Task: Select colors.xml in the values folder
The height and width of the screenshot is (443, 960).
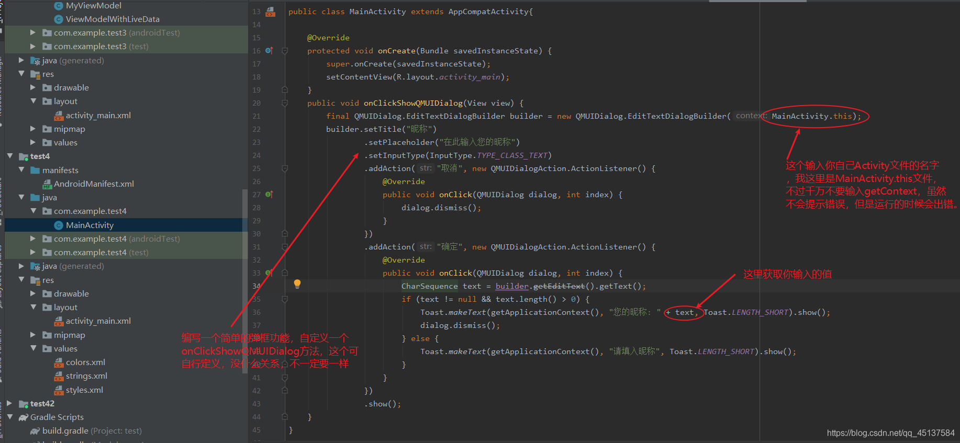Action: pos(85,362)
